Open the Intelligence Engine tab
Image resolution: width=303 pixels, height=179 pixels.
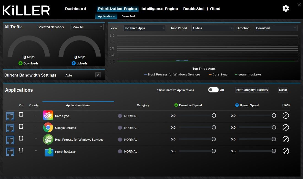coord(159,9)
